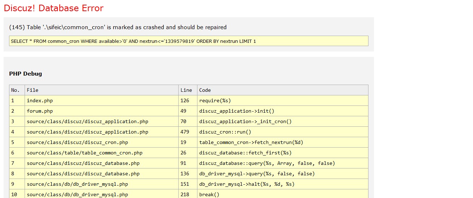Select 'db_driver_mysql->query' code cell

pyautogui.click(x=283, y=174)
